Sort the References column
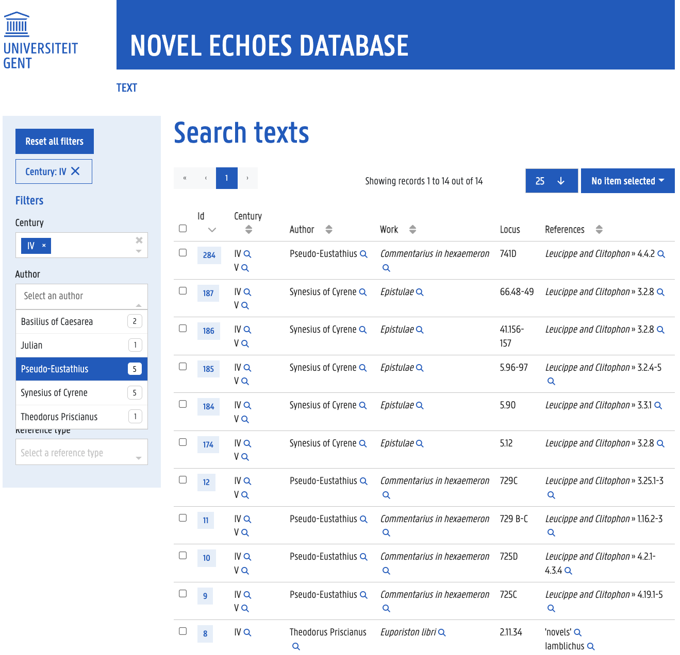 [599, 230]
